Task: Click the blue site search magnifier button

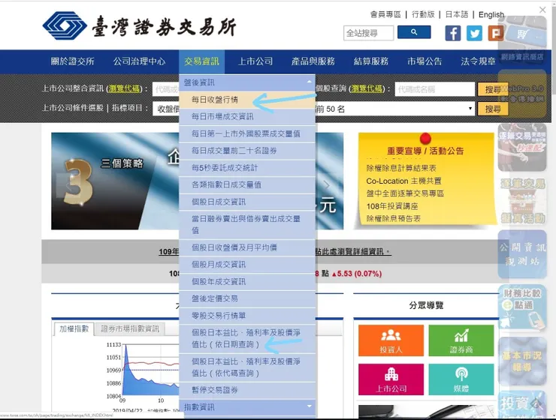Action: 414,32
